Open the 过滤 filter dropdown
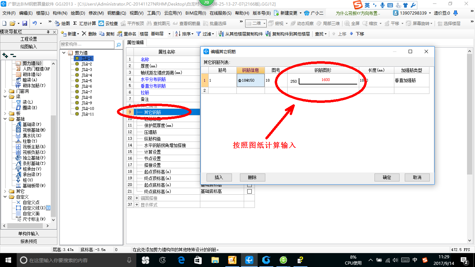Screen dimensions: 475x267 (x=206, y=34)
